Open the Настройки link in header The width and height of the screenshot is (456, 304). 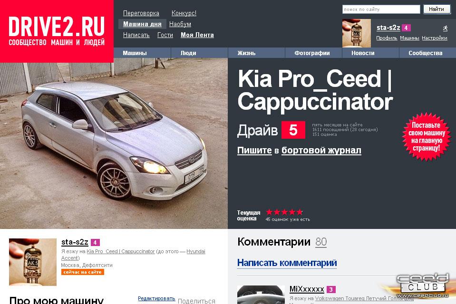[x=435, y=38]
